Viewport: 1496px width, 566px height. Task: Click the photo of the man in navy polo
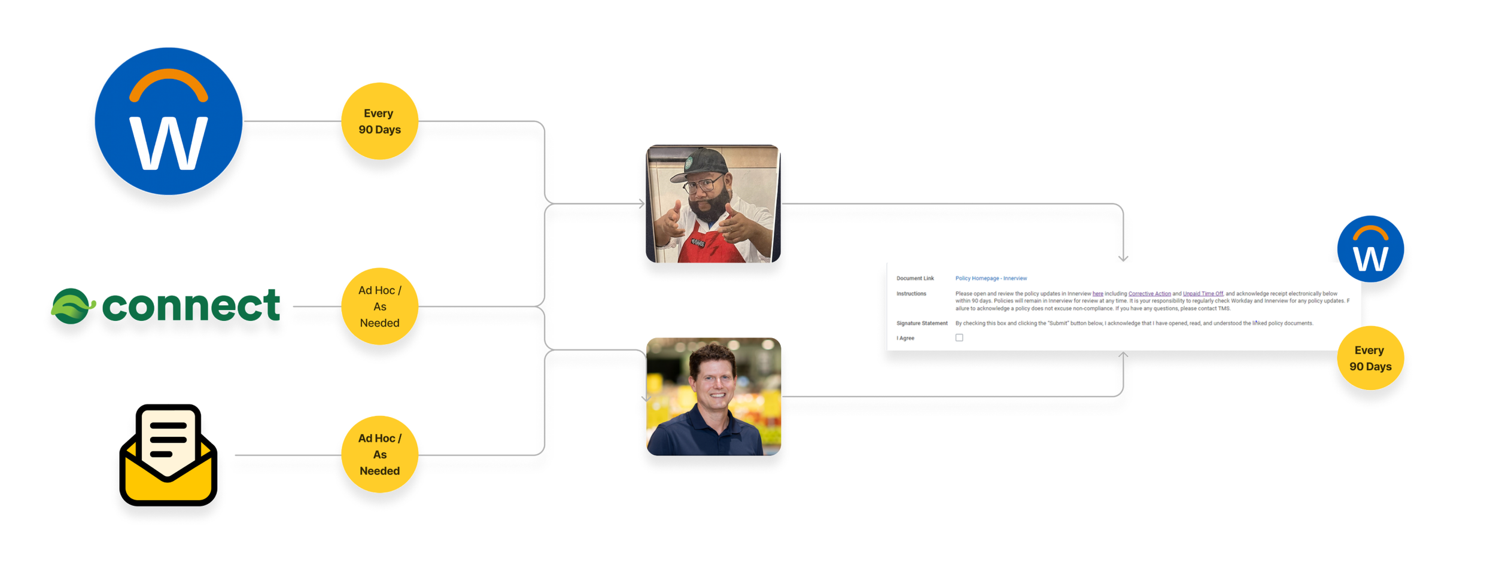click(x=713, y=397)
